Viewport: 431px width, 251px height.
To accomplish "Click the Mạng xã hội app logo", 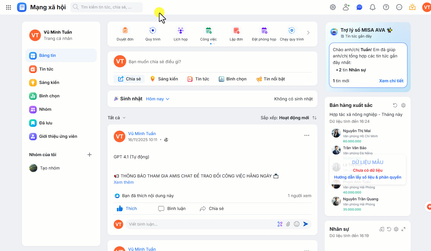I will click(22, 7).
